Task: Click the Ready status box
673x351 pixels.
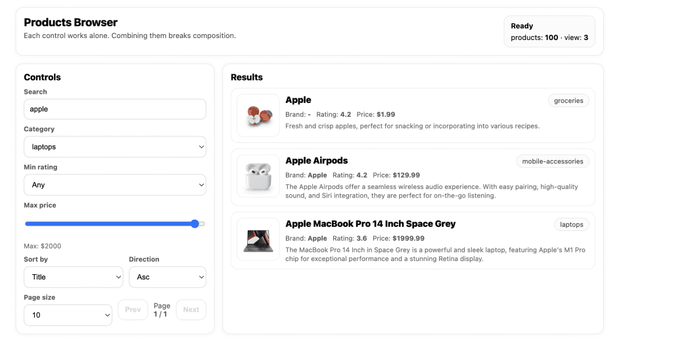Action: click(x=549, y=31)
